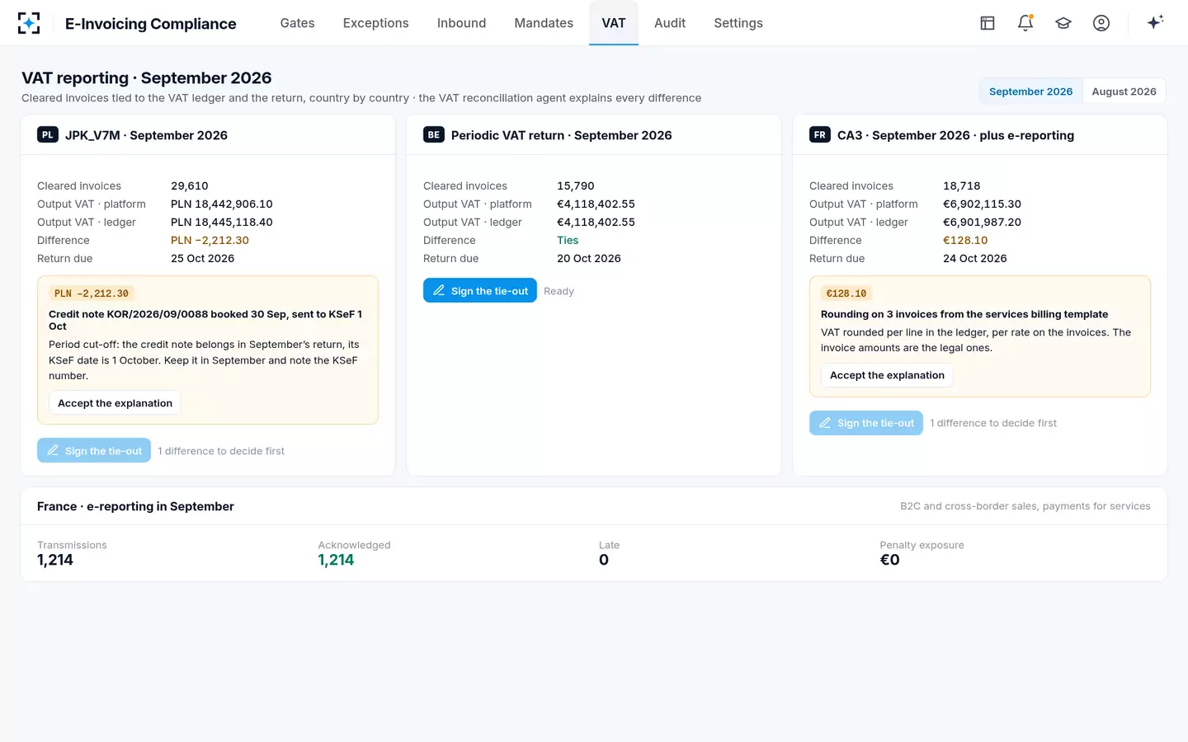Viewport: 1188px width, 742px height.
Task: Click the JPK_V7M · September 2026 card title
Action: point(146,135)
